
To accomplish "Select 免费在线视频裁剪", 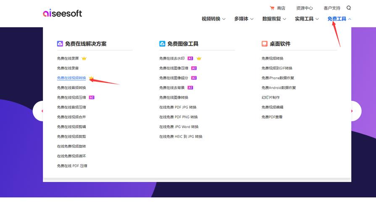I will pyautogui.click(x=71, y=136).
